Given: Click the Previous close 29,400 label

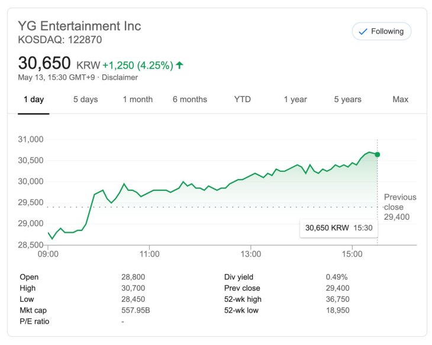Looking at the screenshot, I should pyautogui.click(x=400, y=207).
